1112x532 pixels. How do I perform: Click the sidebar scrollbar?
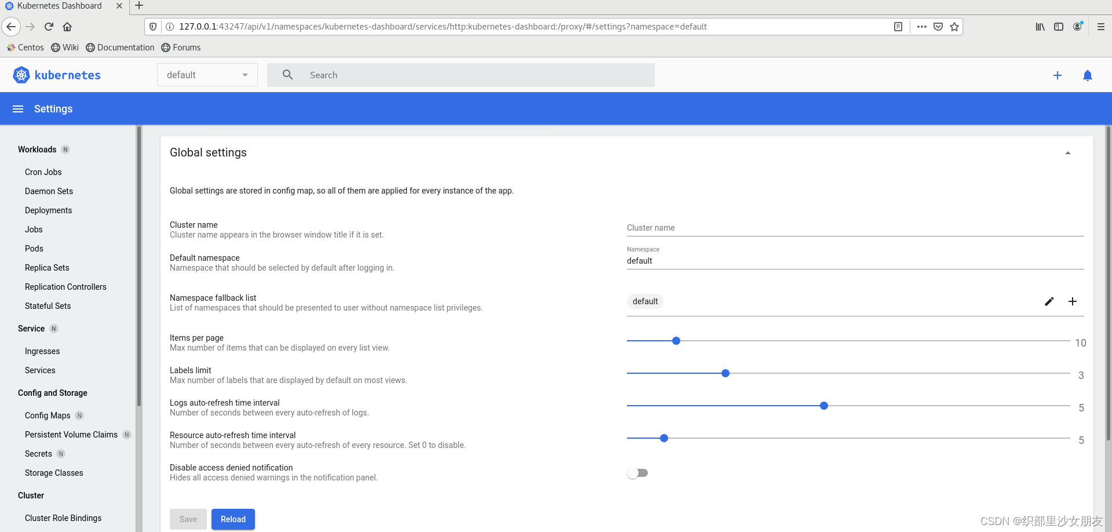138,267
